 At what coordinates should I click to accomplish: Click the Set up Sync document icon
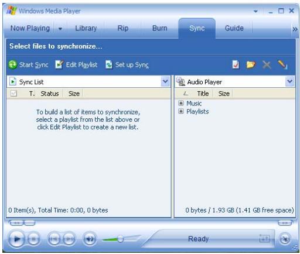click(109, 65)
